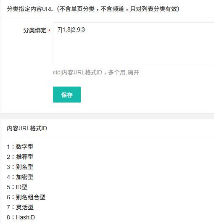Click the gray divider between panels
The image size is (214, 224).
point(107,116)
